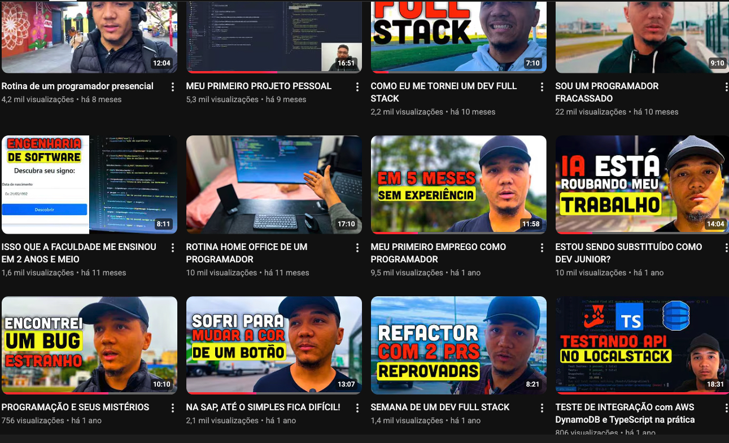Open options menu for MEU PRIMEIRO EMPREGO COMO PROGRAMADOR
The width and height of the screenshot is (729, 443).
pos(542,248)
